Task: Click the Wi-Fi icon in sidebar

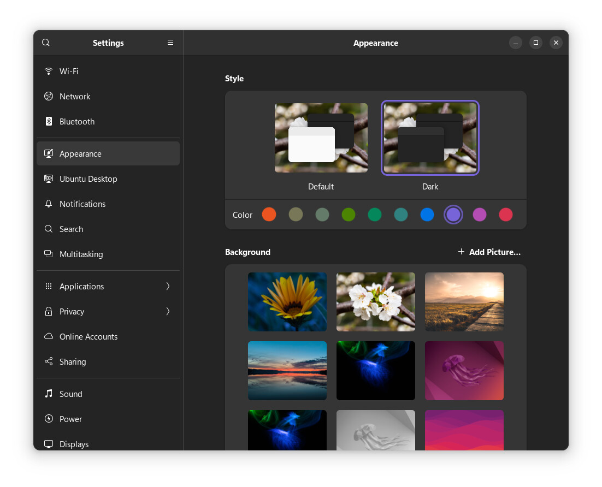Action: pyautogui.click(x=49, y=71)
